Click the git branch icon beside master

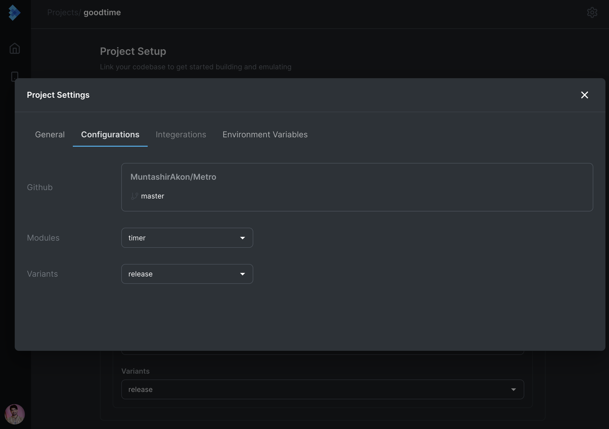point(134,196)
